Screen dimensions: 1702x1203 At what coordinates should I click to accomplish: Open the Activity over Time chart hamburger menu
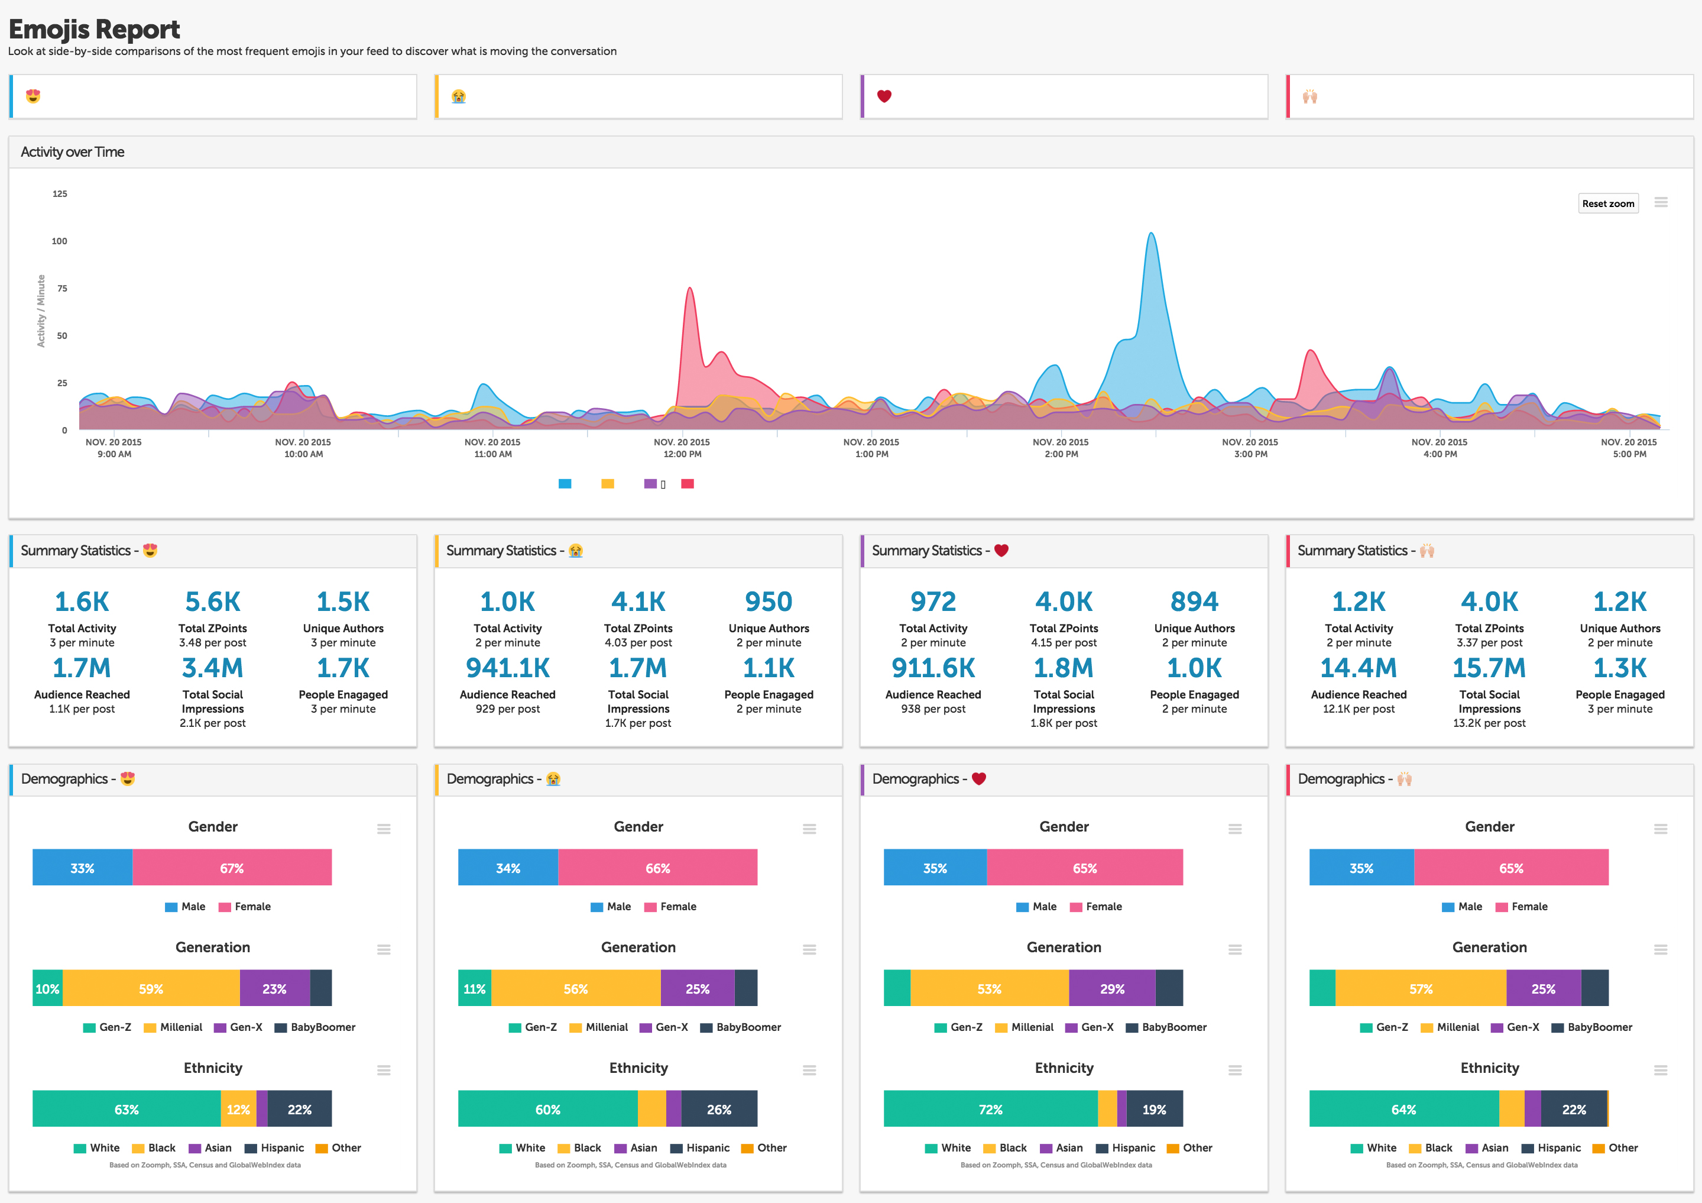point(1661,202)
